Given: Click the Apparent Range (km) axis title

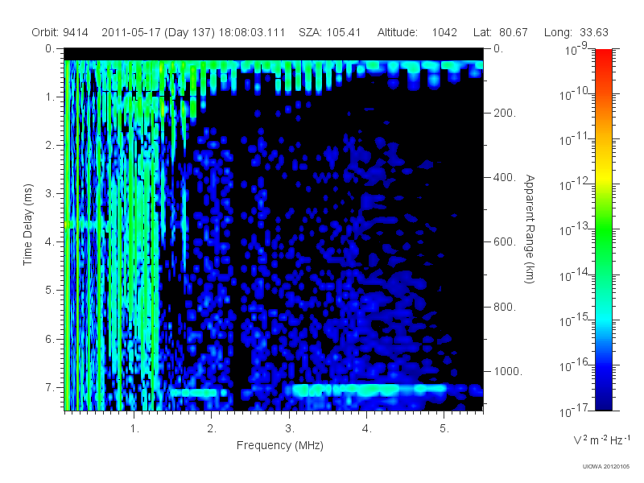Looking at the screenshot, I should pos(530,229).
